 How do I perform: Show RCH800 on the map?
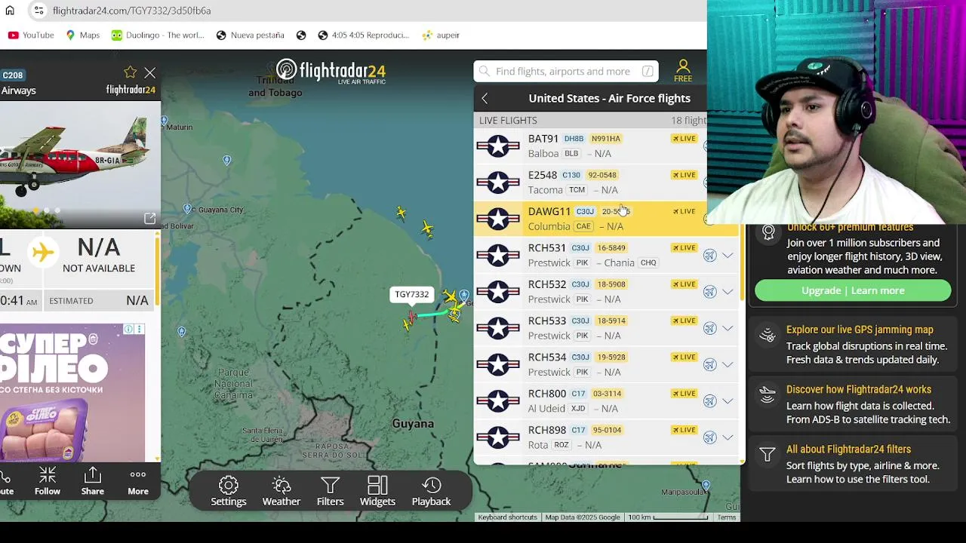point(709,400)
